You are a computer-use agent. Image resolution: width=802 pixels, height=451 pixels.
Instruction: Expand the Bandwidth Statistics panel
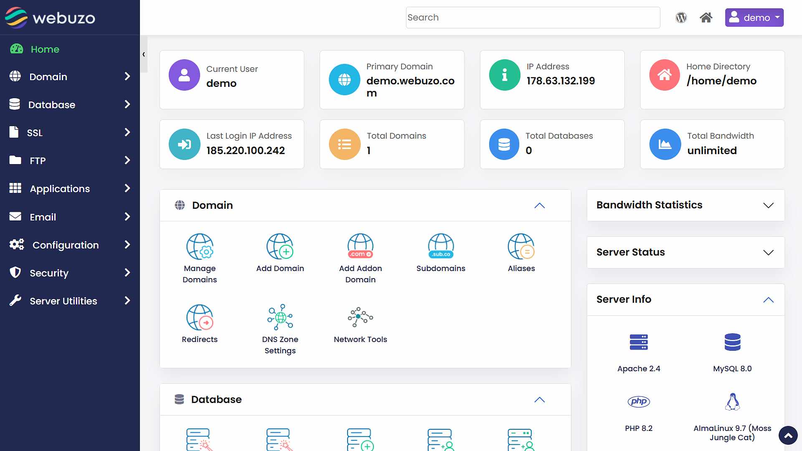pyautogui.click(x=769, y=205)
